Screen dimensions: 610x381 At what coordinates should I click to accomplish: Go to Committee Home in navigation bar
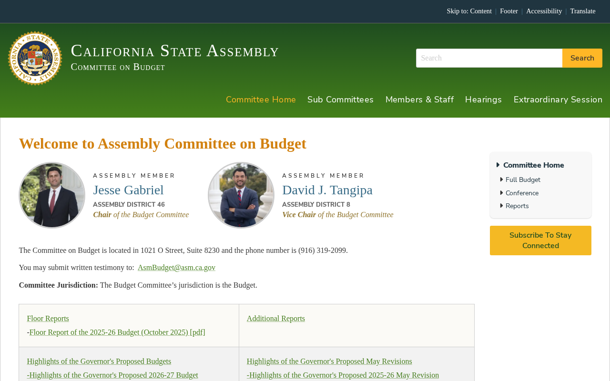261,100
